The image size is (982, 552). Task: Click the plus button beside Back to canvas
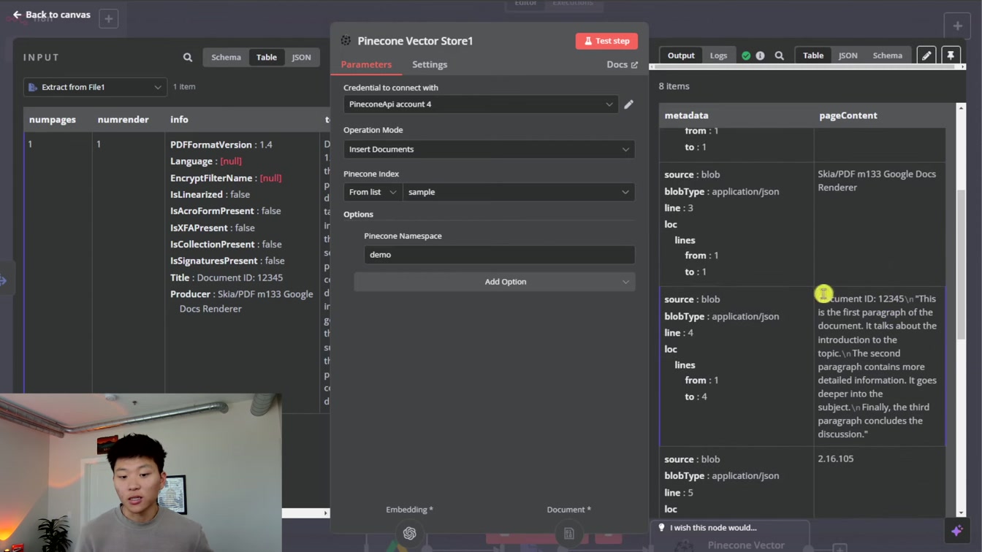[x=108, y=19]
